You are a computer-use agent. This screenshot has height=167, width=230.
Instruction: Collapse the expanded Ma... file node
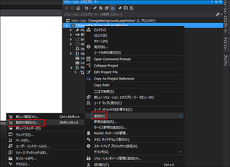71,67
